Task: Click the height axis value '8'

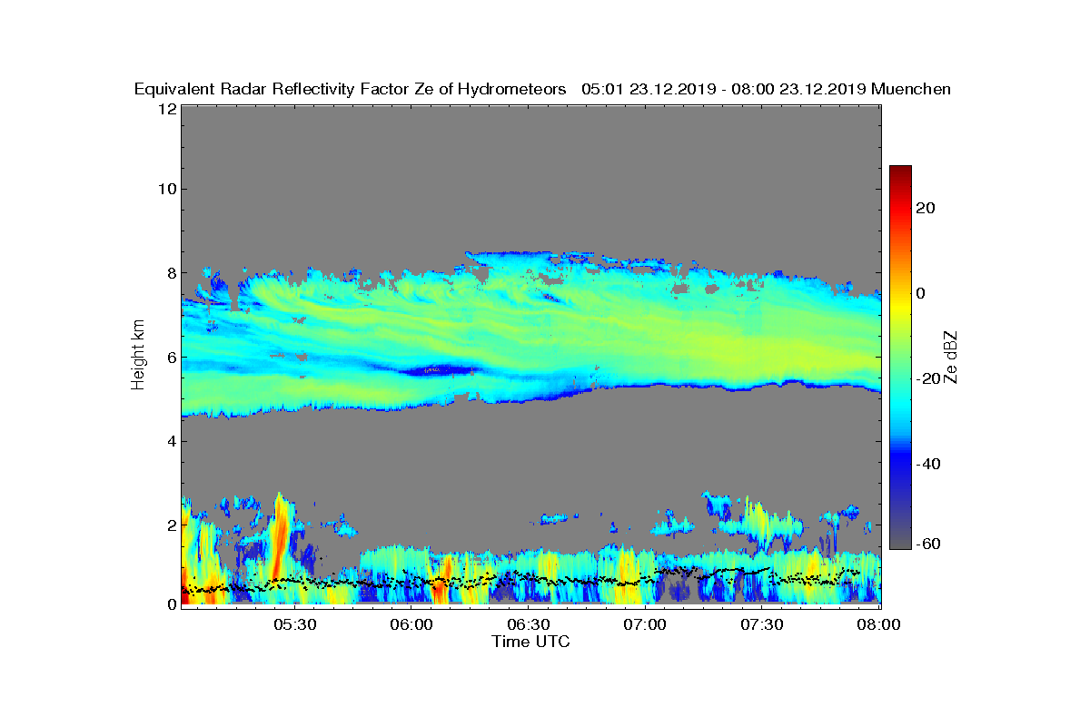Action: coord(170,273)
